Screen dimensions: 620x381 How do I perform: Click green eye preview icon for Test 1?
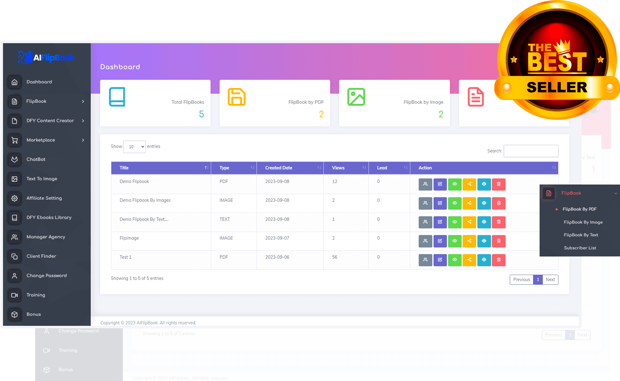point(454,260)
